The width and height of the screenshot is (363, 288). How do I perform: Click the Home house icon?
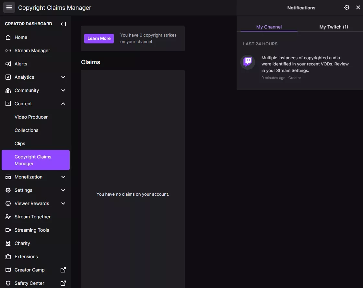click(x=8, y=37)
